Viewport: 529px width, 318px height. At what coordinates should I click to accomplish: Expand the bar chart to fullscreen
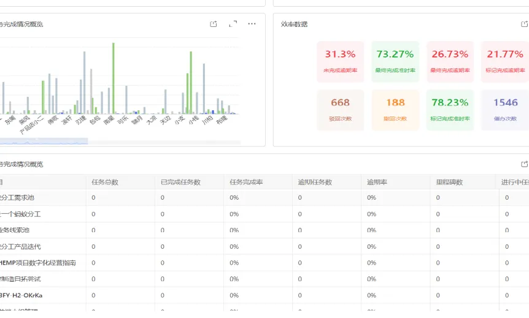pyautogui.click(x=233, y=24)
